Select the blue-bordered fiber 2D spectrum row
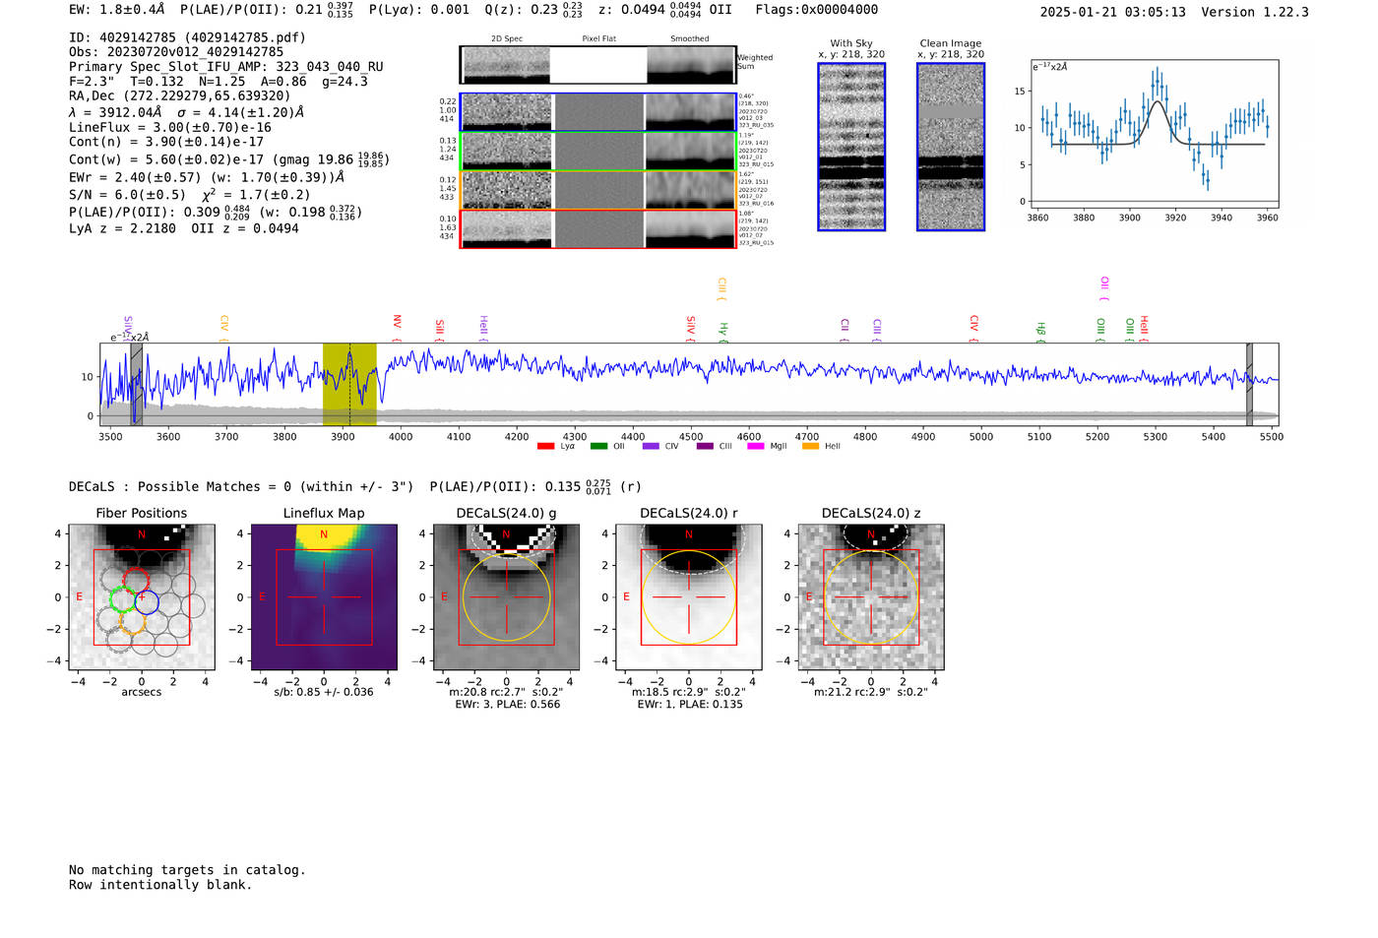The width and height of the screenshot is (1378, 938). [597, 112]
